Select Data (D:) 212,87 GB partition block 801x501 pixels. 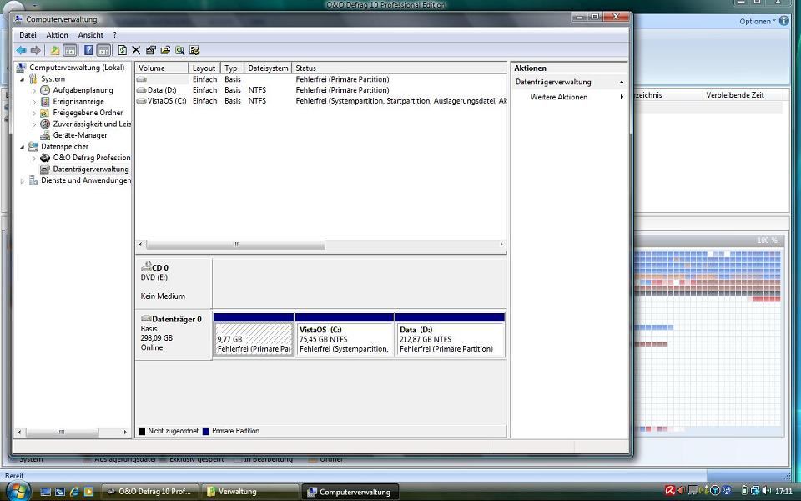tap(450, 340)
